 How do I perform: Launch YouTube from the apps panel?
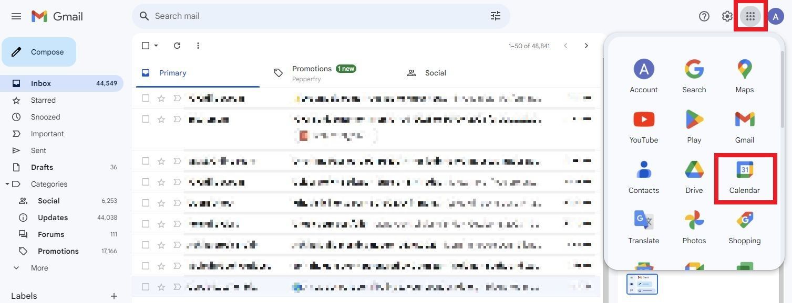[643, 127]
